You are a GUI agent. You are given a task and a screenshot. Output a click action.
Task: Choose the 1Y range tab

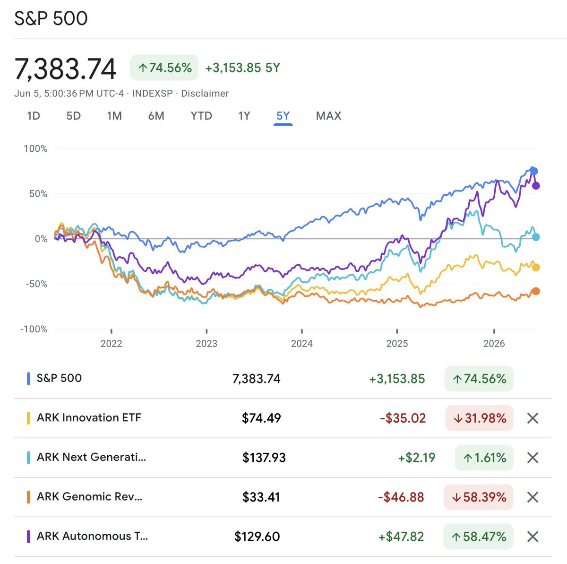click(x=244, y=116)
